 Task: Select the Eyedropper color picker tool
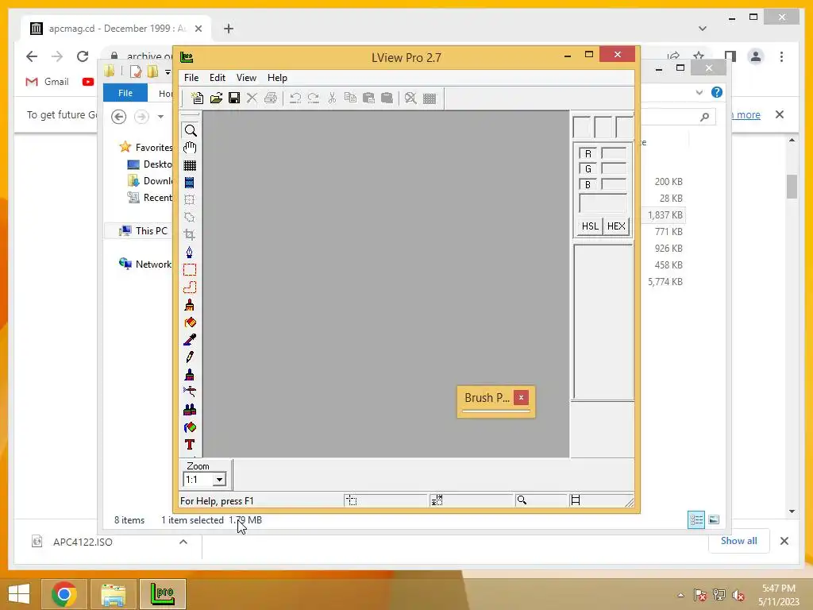coord(190,340)
